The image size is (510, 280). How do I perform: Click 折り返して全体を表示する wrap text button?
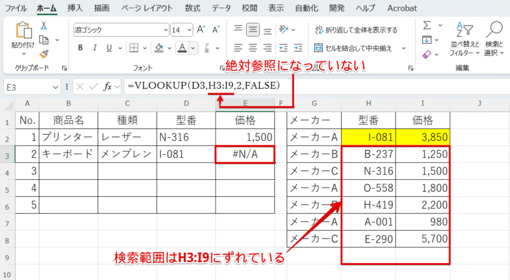(356, 30)
